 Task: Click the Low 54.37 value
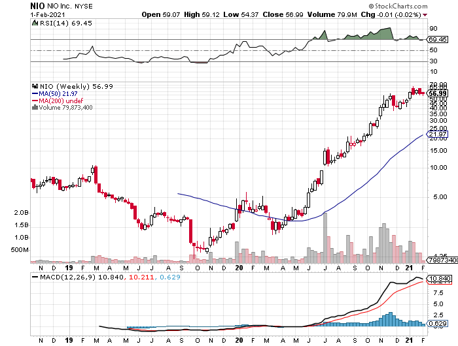click(241, 14)
